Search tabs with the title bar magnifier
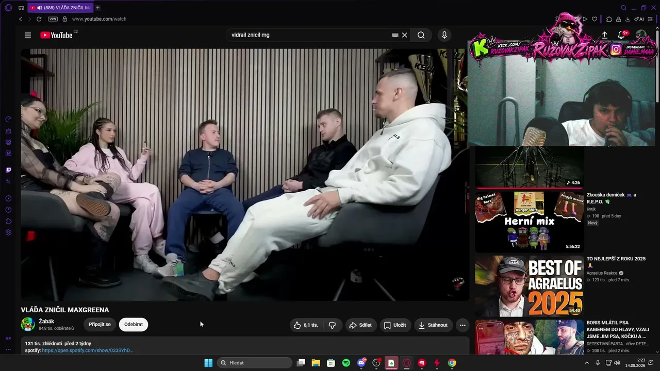The height and width of the screenshot is (371, 660). 623,8
